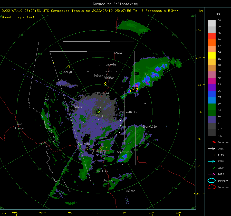Click the 'Annot: tops (km)' annotation label
Screen dimensions: 231x216
[x=18, y=17]
